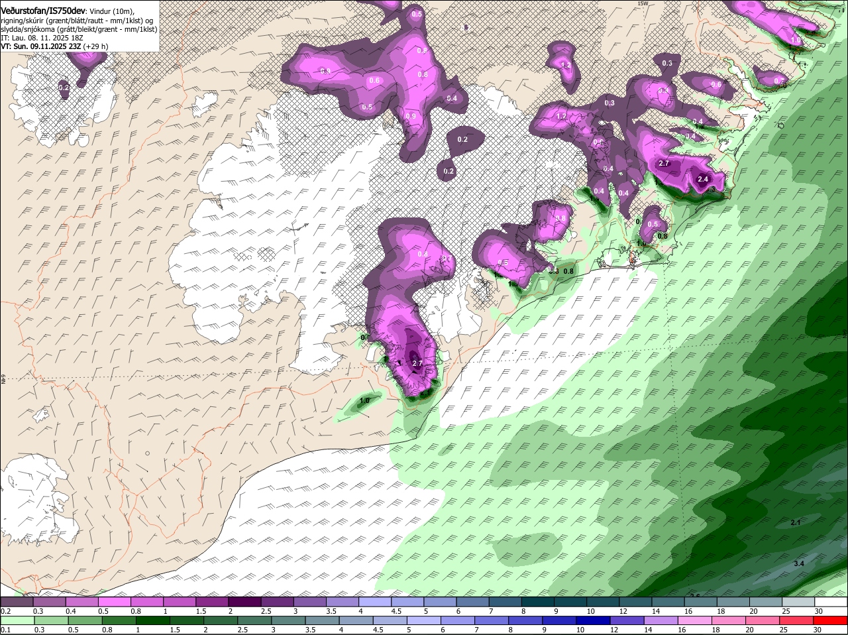This screenshot has height=635, width=848.
Task: Click the purple 12 swatch in rain legend
Action: pyautogui.click(x=627, y=620)
